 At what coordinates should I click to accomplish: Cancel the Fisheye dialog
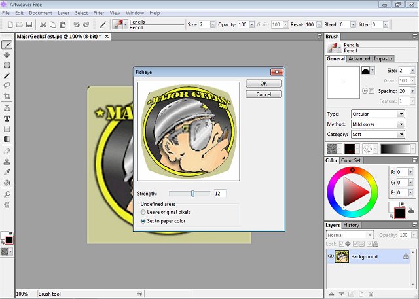263,94
